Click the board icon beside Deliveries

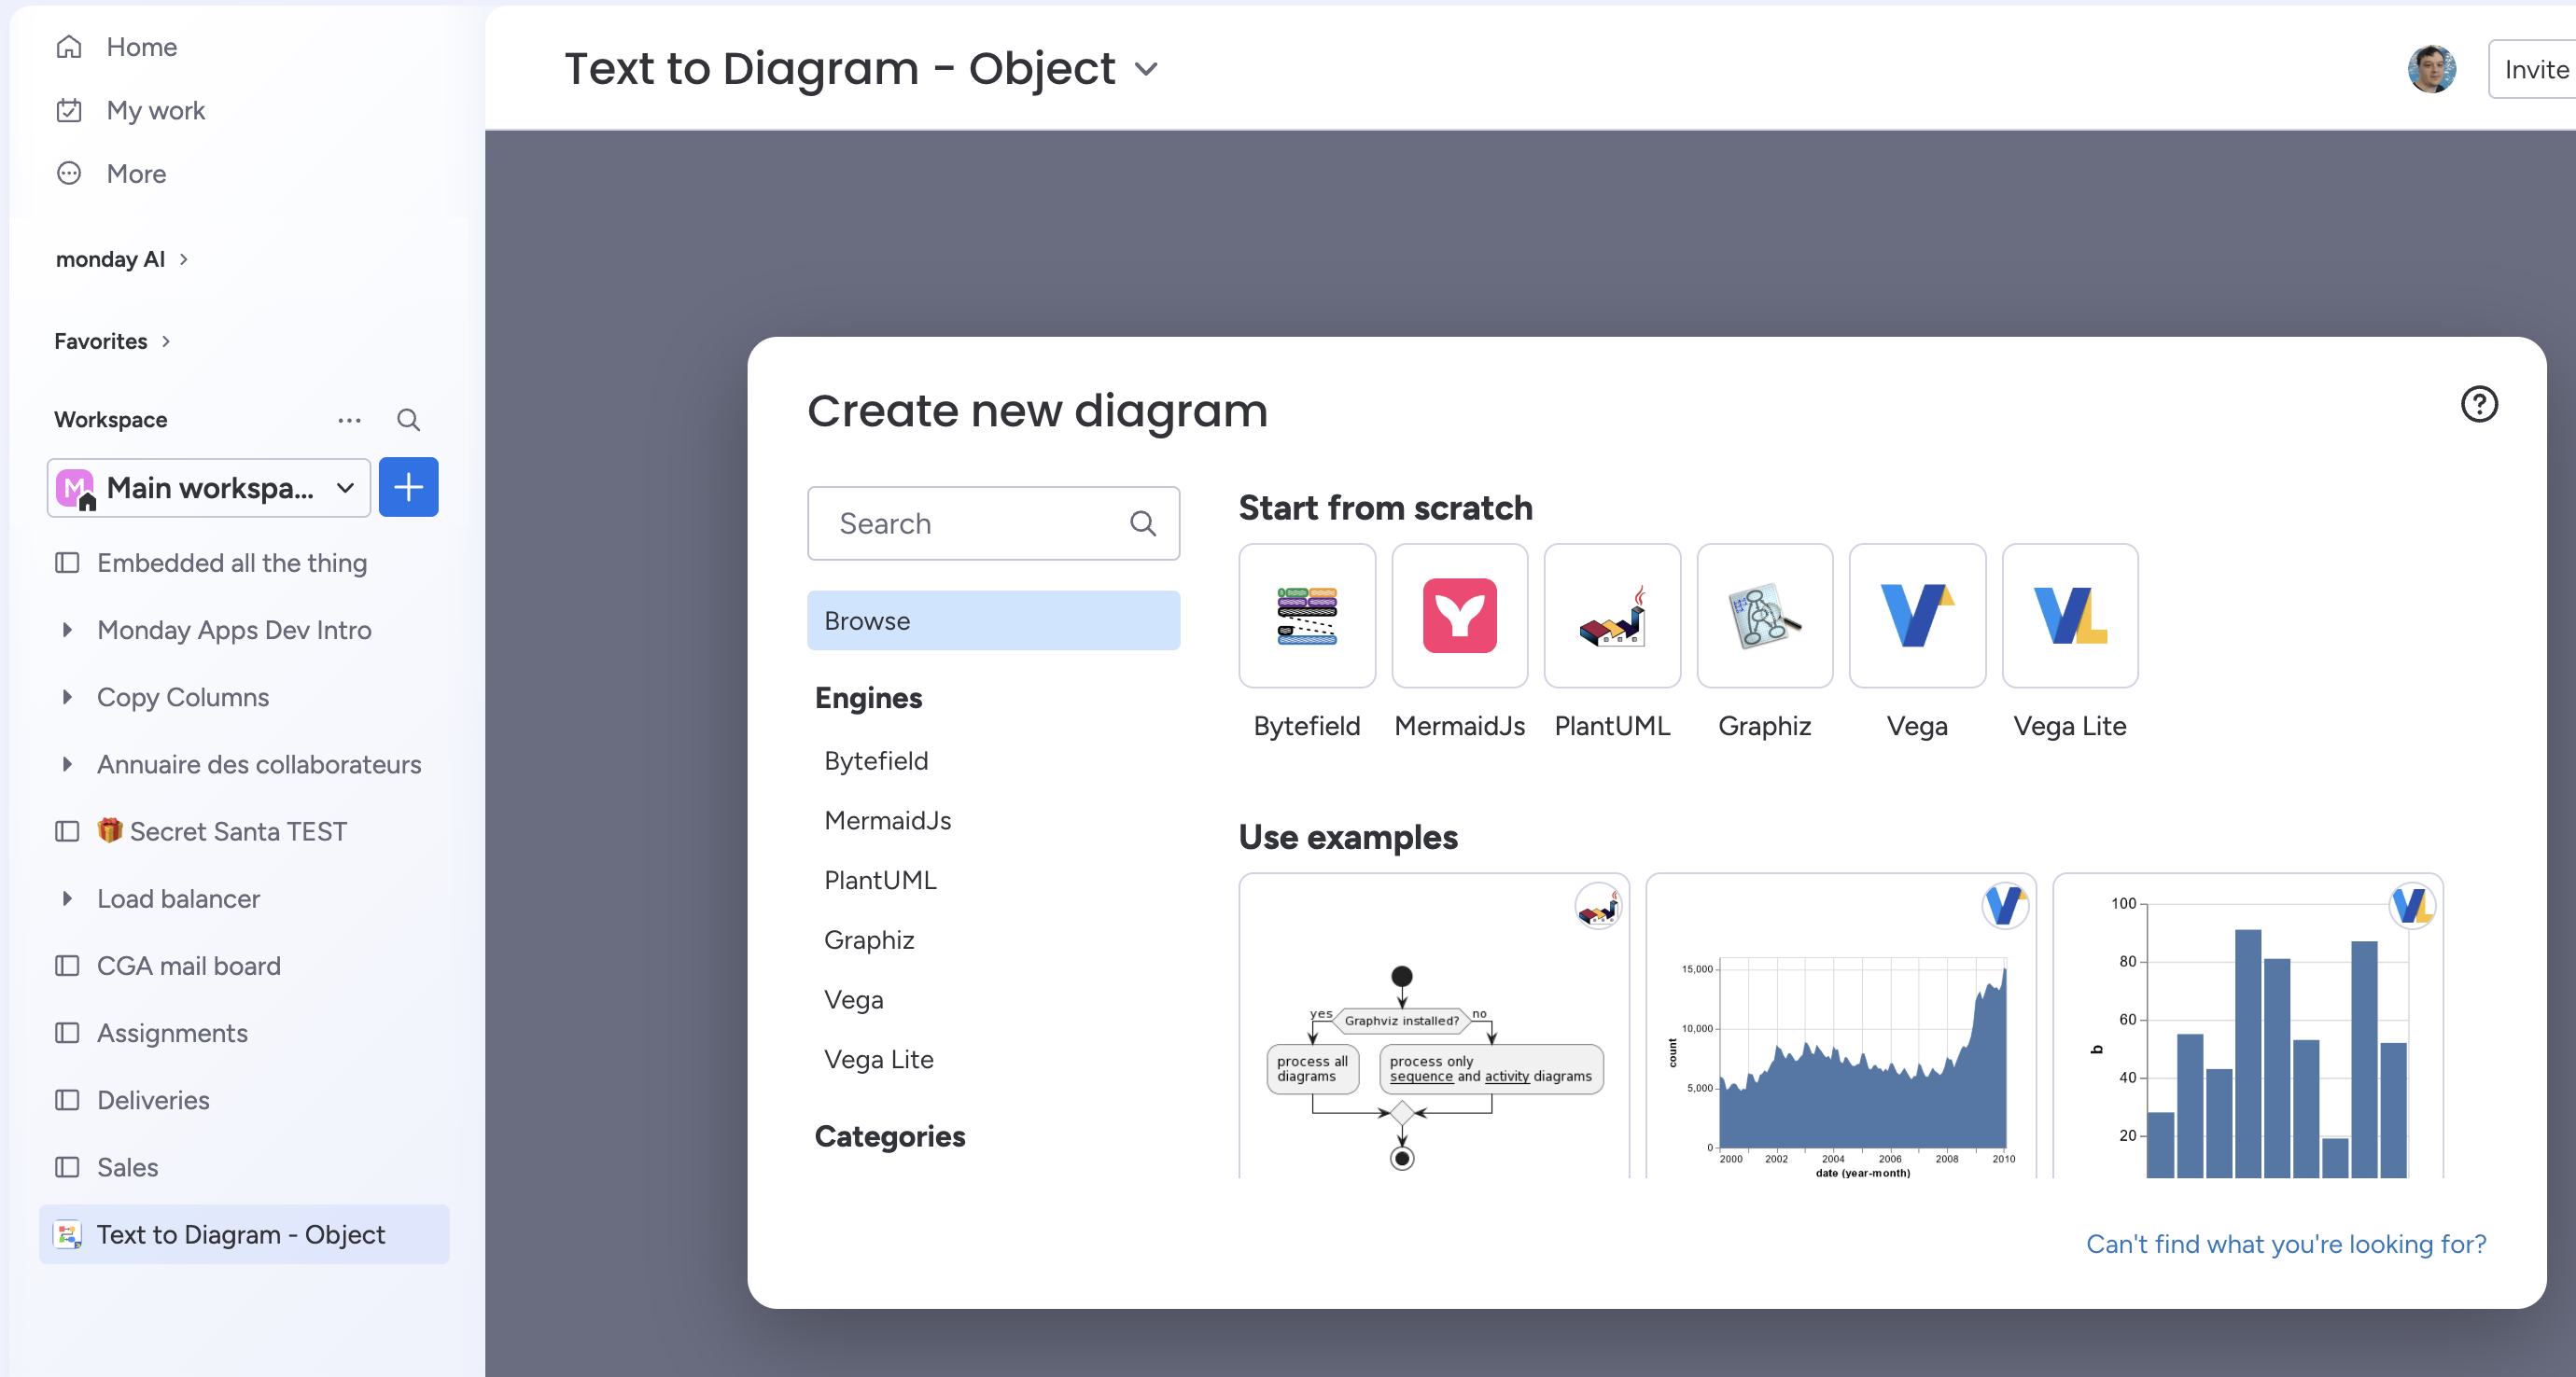click(67, 1100)
